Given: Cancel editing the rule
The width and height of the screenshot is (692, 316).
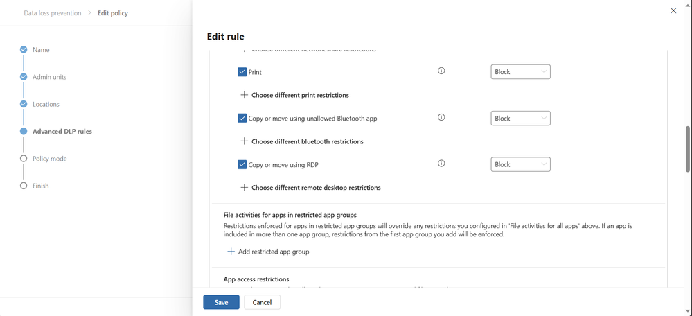Looking at the screenshot, I should pos(262,302).
